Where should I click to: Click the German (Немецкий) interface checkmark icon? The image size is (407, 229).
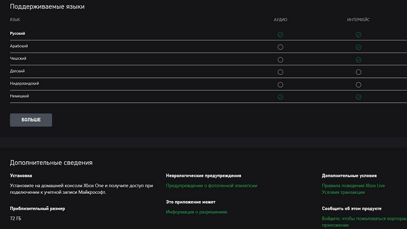pos(358,97)
